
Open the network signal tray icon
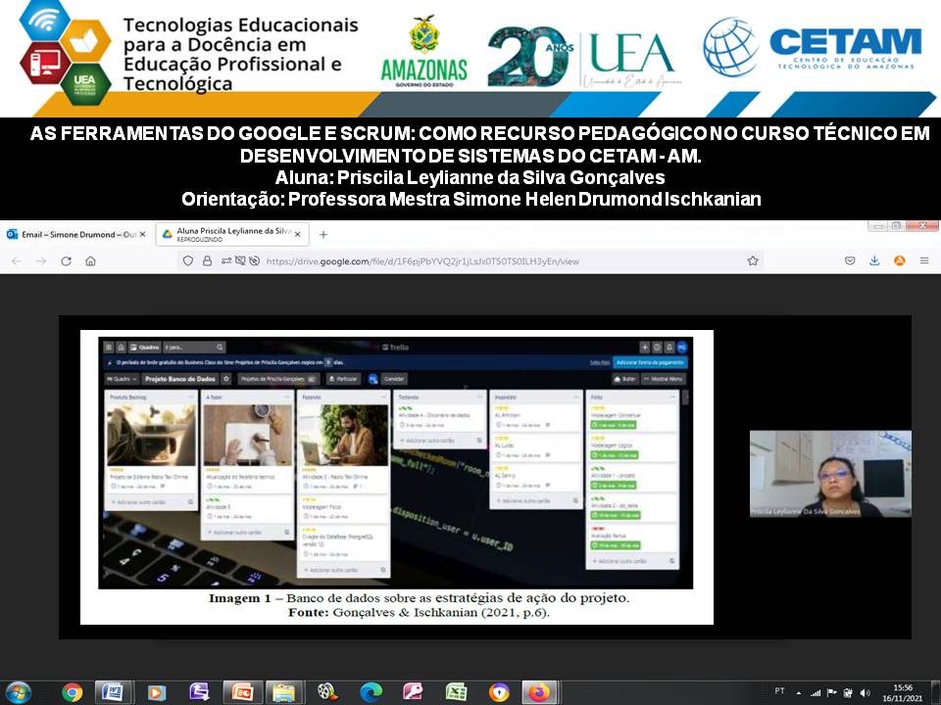tap(816, 693)
